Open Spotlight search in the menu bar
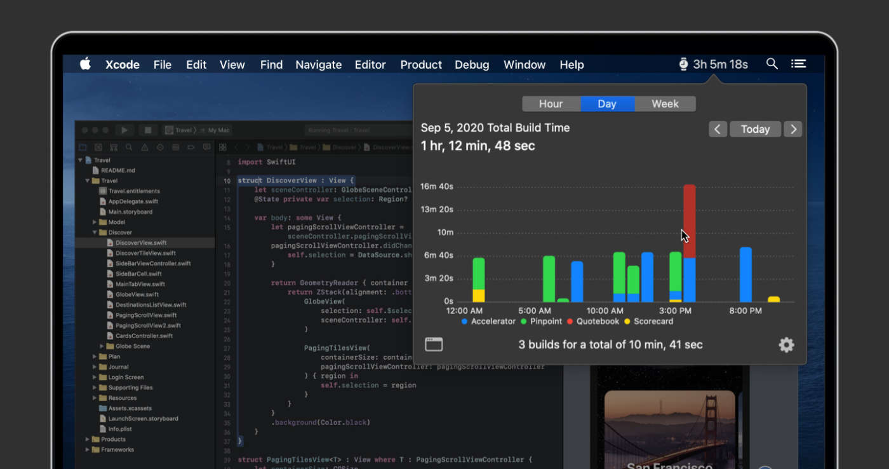The image size is (889, 469). pyautogui.click(x=772, y=64)
